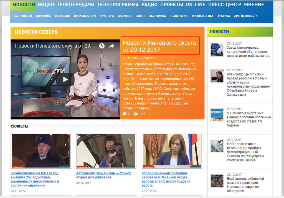Click the НОВОСТИ sidebar header
This screenshot has height=198, width=284.
[x=219, y=32]
